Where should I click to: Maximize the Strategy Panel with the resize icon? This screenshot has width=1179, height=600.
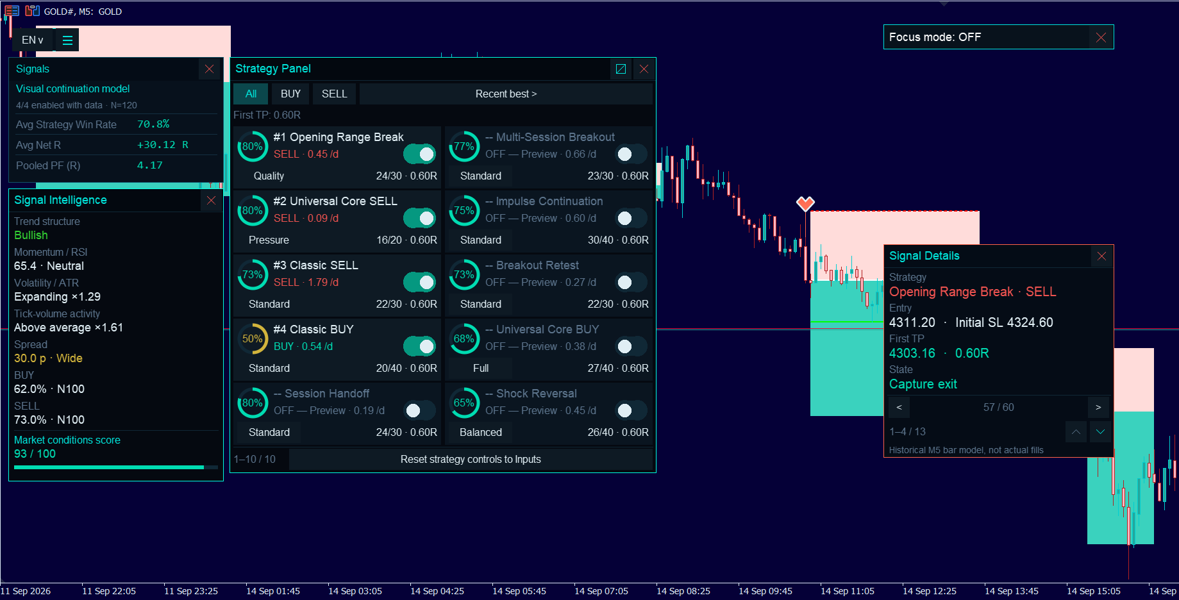pyautogui.click(x=621, y=69)
